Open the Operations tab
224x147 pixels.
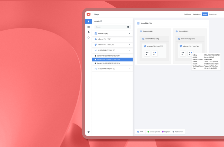213,14
